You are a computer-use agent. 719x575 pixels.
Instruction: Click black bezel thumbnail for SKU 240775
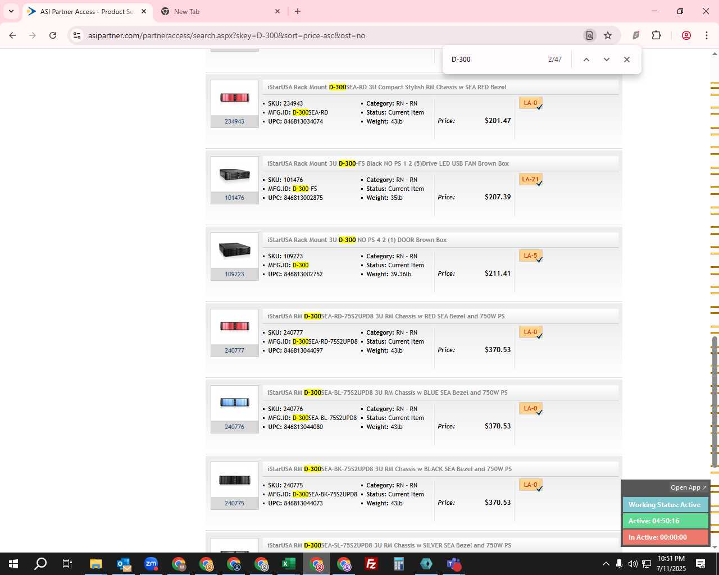(235, 480)
